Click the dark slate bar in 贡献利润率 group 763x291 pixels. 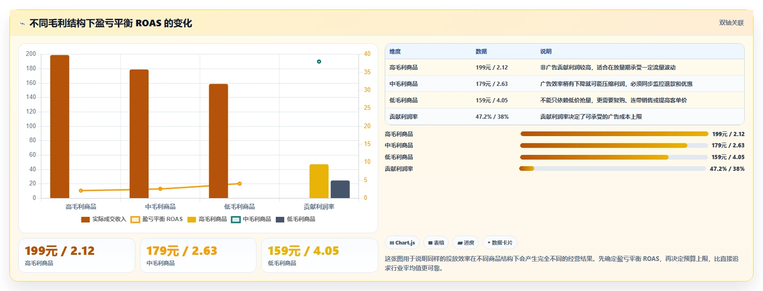click(x=340, y=189)
